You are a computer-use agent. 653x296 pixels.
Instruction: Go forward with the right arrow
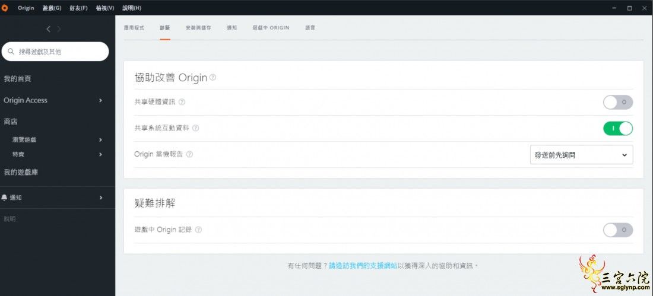tap(59, 28)
